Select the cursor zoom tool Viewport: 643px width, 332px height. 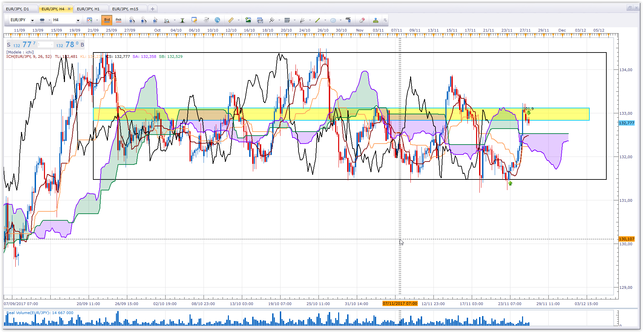155,20
